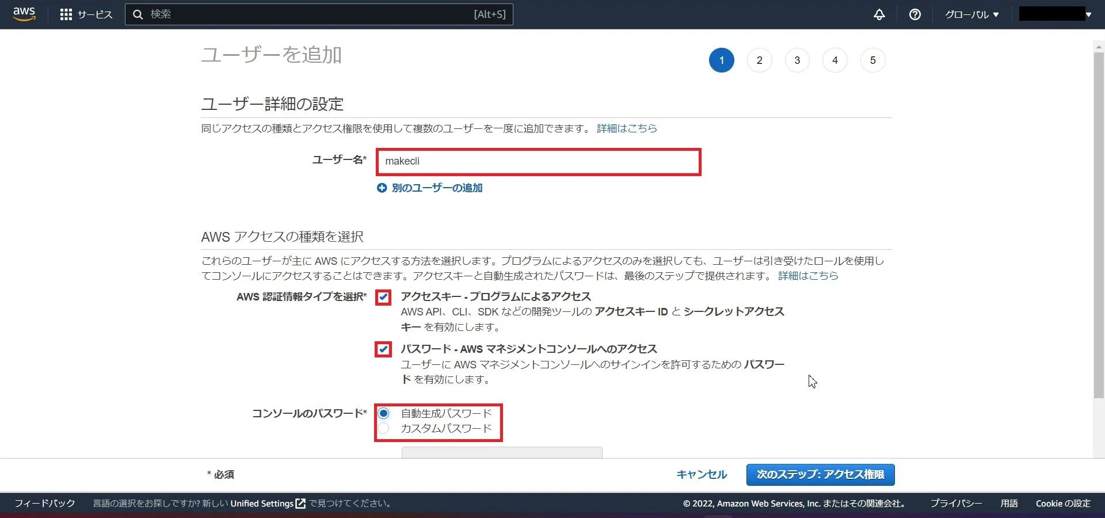Click 別のユーザーの追加 link
This screenshot has width=1105, height=518.
tap(437, 188)
